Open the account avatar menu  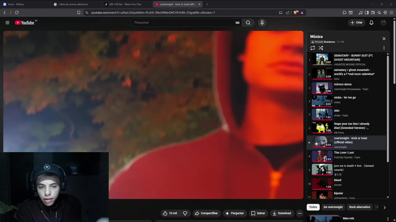[x=383, y=23]
